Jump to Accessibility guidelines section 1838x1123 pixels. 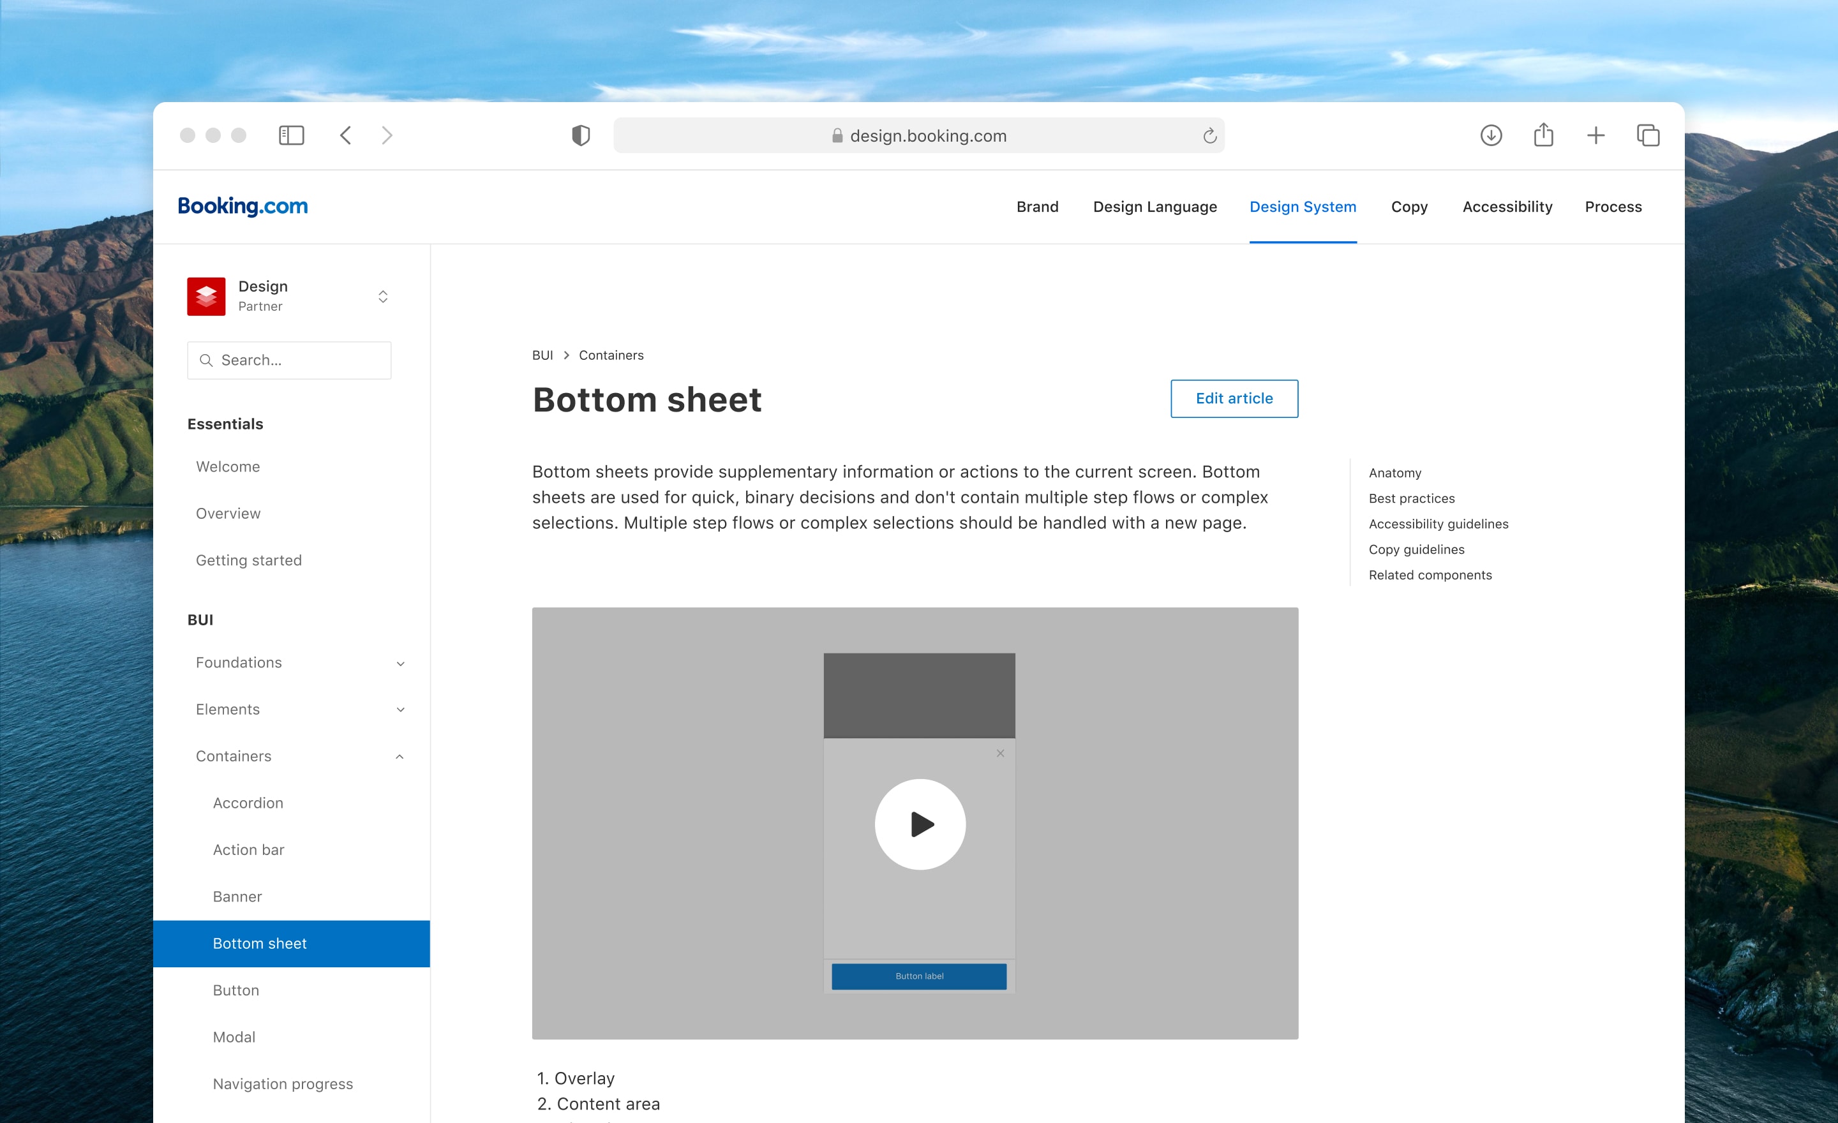[x=1438, y=523]
